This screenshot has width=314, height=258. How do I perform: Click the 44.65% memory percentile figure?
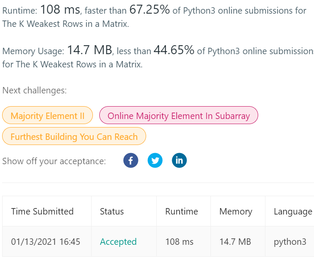174,50
